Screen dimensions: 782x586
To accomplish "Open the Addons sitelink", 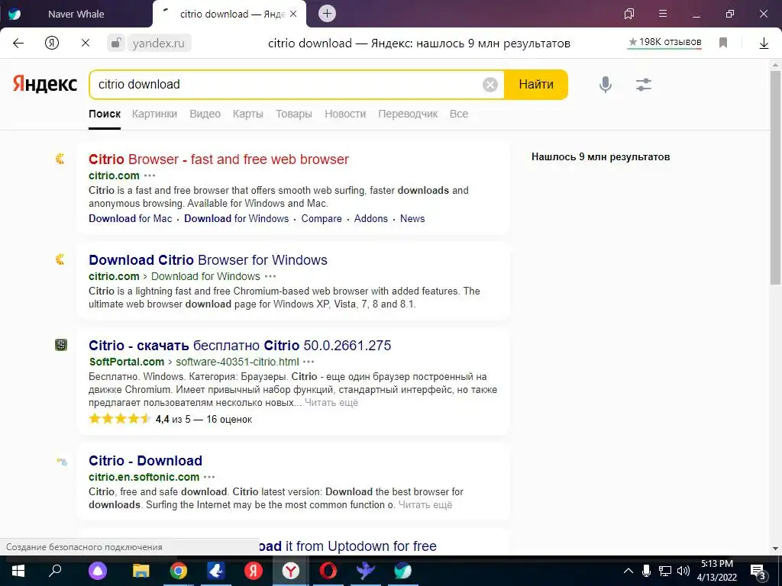I will (371, 218).
